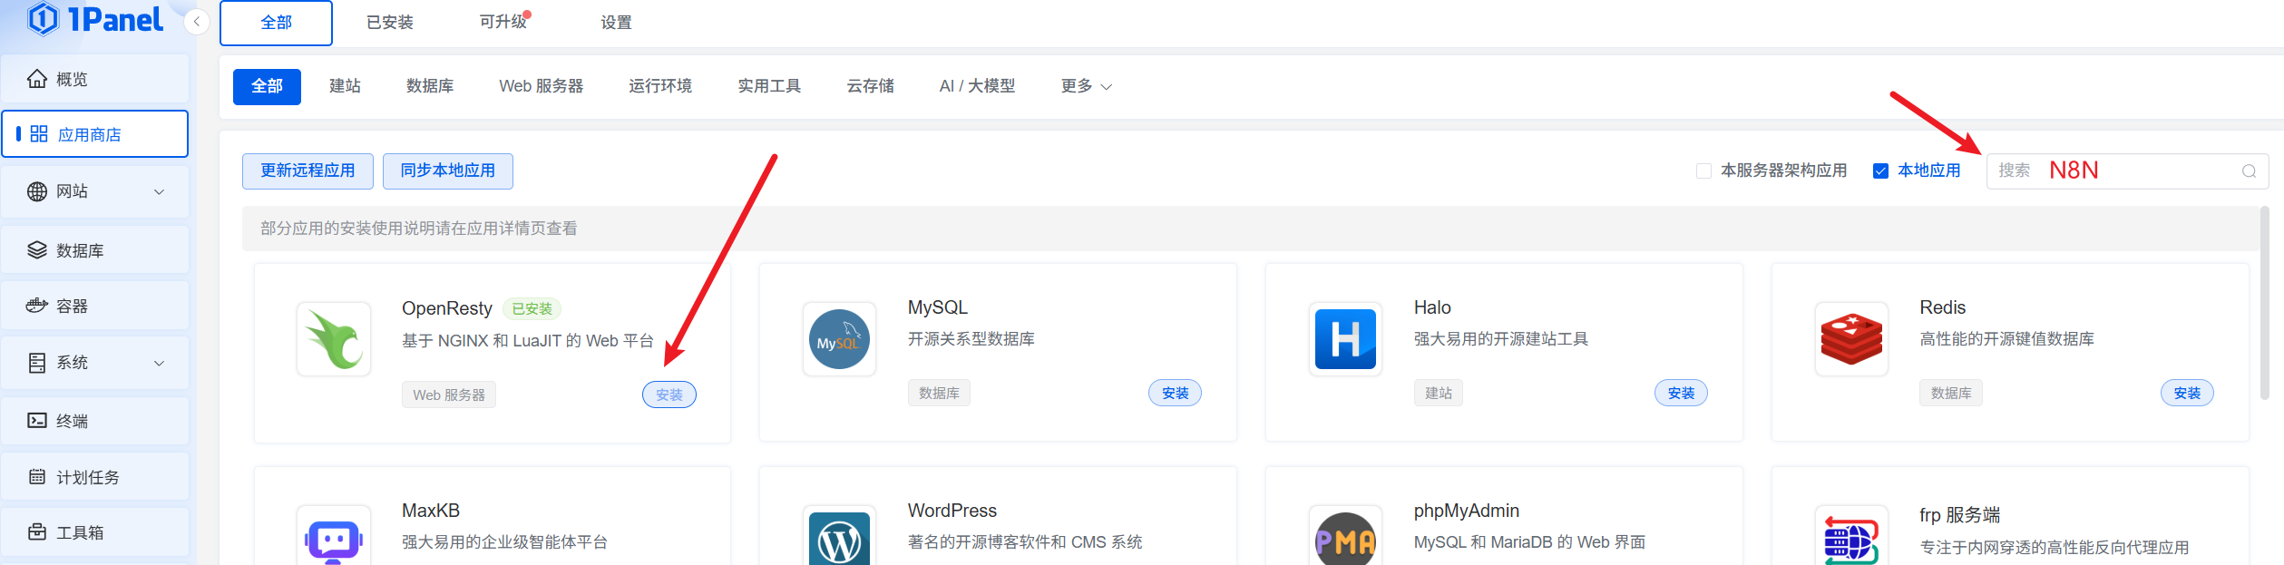Screen dimensions: 2284x565
Task: Click the 数据库 tag on Redis card
Action: (x=1951, y=393)
